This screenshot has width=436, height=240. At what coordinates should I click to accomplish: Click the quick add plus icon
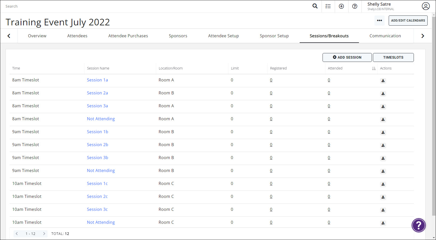click(341, 6)
